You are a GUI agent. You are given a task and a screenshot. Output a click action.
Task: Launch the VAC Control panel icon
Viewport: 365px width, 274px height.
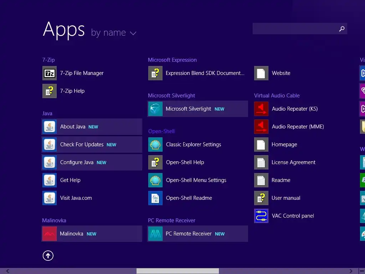pos(261,216)
